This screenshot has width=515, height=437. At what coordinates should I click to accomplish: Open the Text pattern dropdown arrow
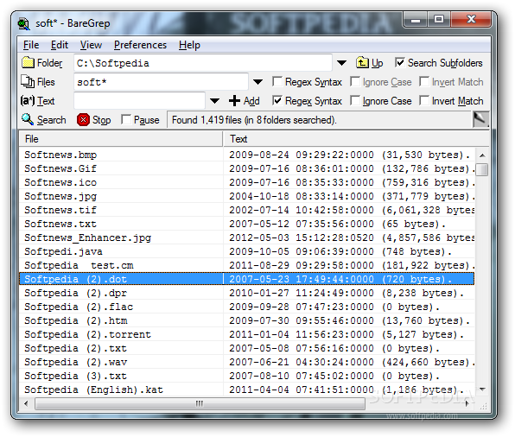(x=214, y=101)
